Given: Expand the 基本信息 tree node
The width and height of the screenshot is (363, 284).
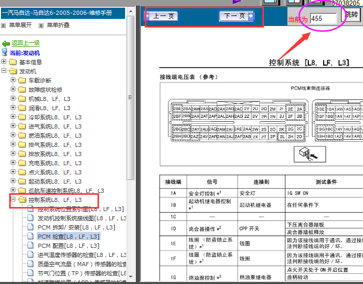Looking at the screenshot, I should (x=4, y=62).
